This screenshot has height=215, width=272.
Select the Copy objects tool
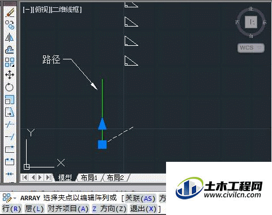10,25
